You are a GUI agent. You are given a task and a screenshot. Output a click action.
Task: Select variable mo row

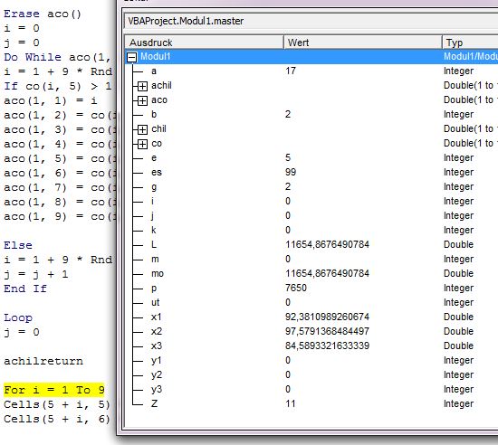tap(311, 274)
